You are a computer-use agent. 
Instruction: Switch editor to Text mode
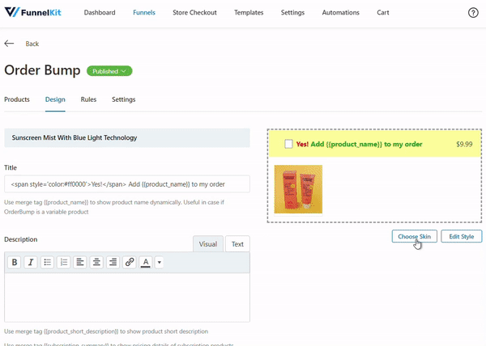click(x=237, y=244)
